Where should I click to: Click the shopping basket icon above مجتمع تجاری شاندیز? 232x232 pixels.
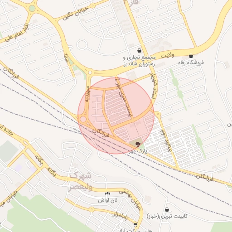pyautogui.click(x=139, y=50)
